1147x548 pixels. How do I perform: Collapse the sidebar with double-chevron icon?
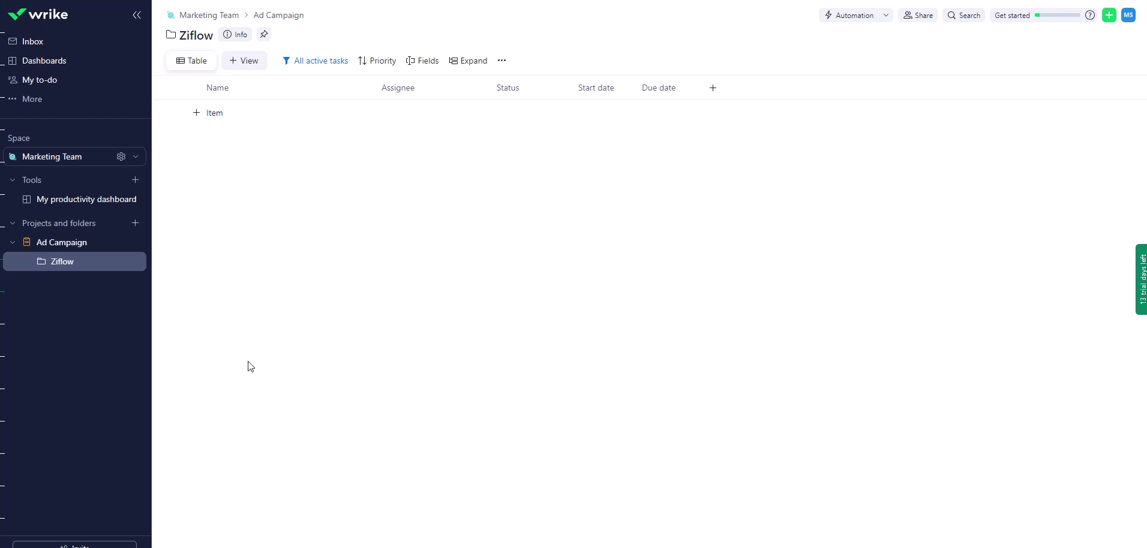(x=137, y=15)
